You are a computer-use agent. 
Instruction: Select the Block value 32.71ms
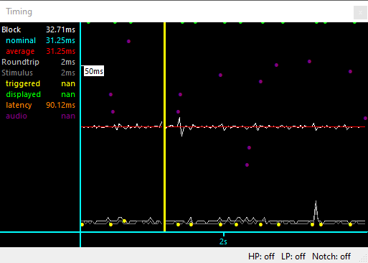pos(60,29)
